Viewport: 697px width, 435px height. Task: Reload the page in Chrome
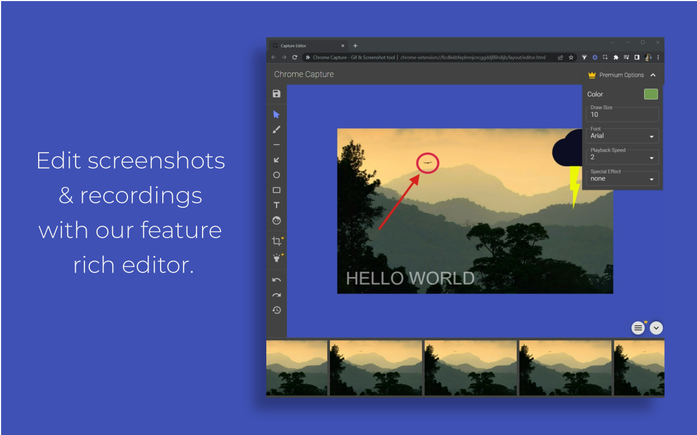pos(295,57)
